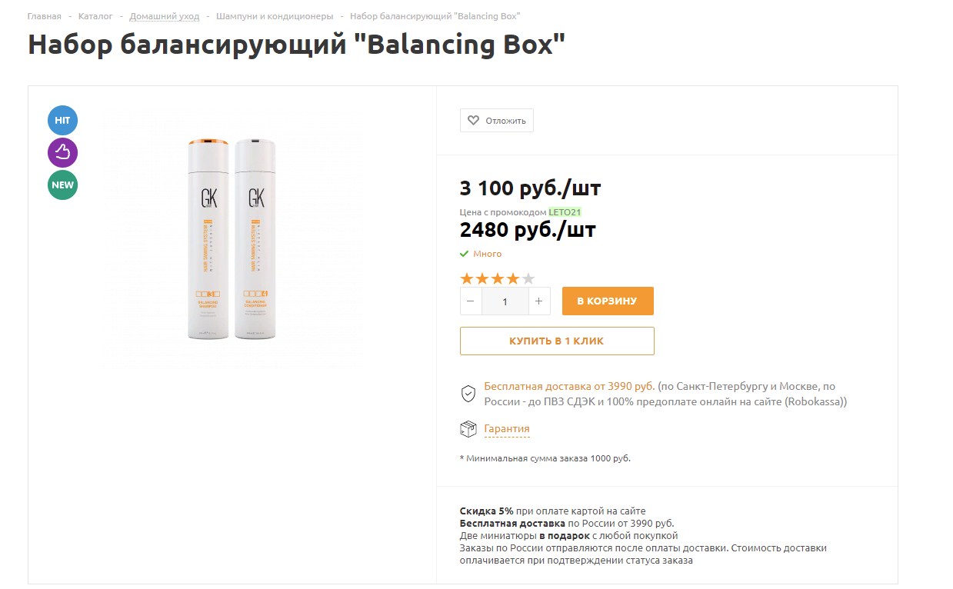Click the heart icon to save item

pos(473,121)
